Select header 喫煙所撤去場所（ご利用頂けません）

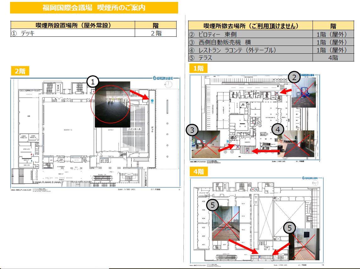tap(251, 26)
